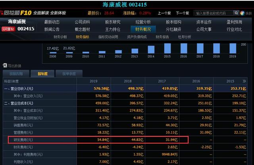Viewport: 254px width, 165px height.
Task: Click row label 研发费用(元)
Action: (23, 140)
